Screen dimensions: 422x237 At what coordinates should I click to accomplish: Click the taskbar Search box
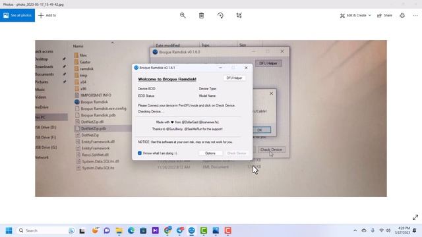45,230
